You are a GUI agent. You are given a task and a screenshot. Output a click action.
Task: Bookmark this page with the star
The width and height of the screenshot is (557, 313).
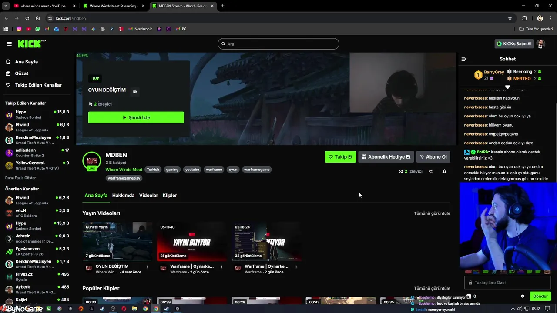(x=510, y=18)
